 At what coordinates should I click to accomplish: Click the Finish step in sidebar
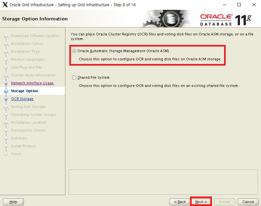click(16, 154)
